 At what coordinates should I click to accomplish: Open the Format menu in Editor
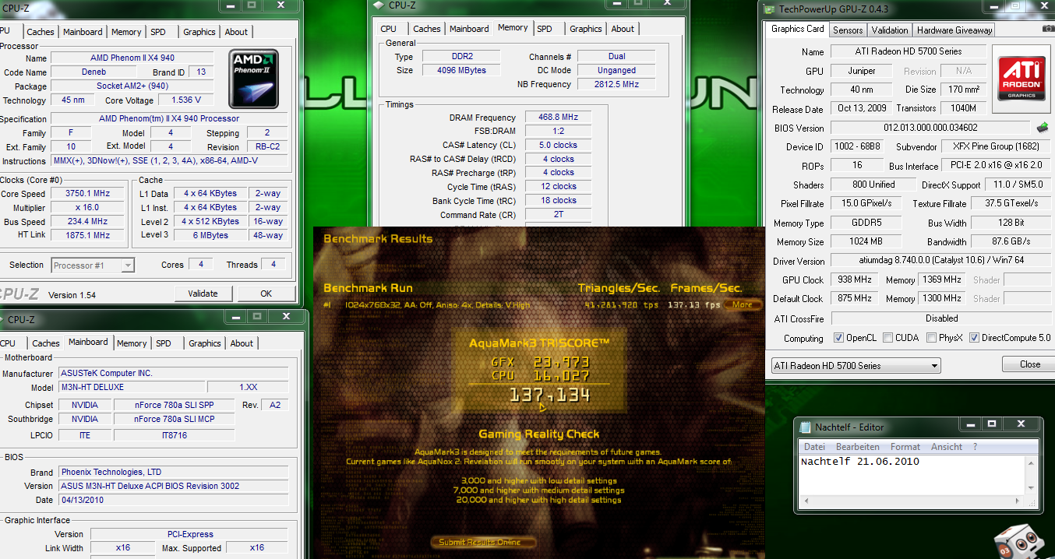tap(905, 447)
